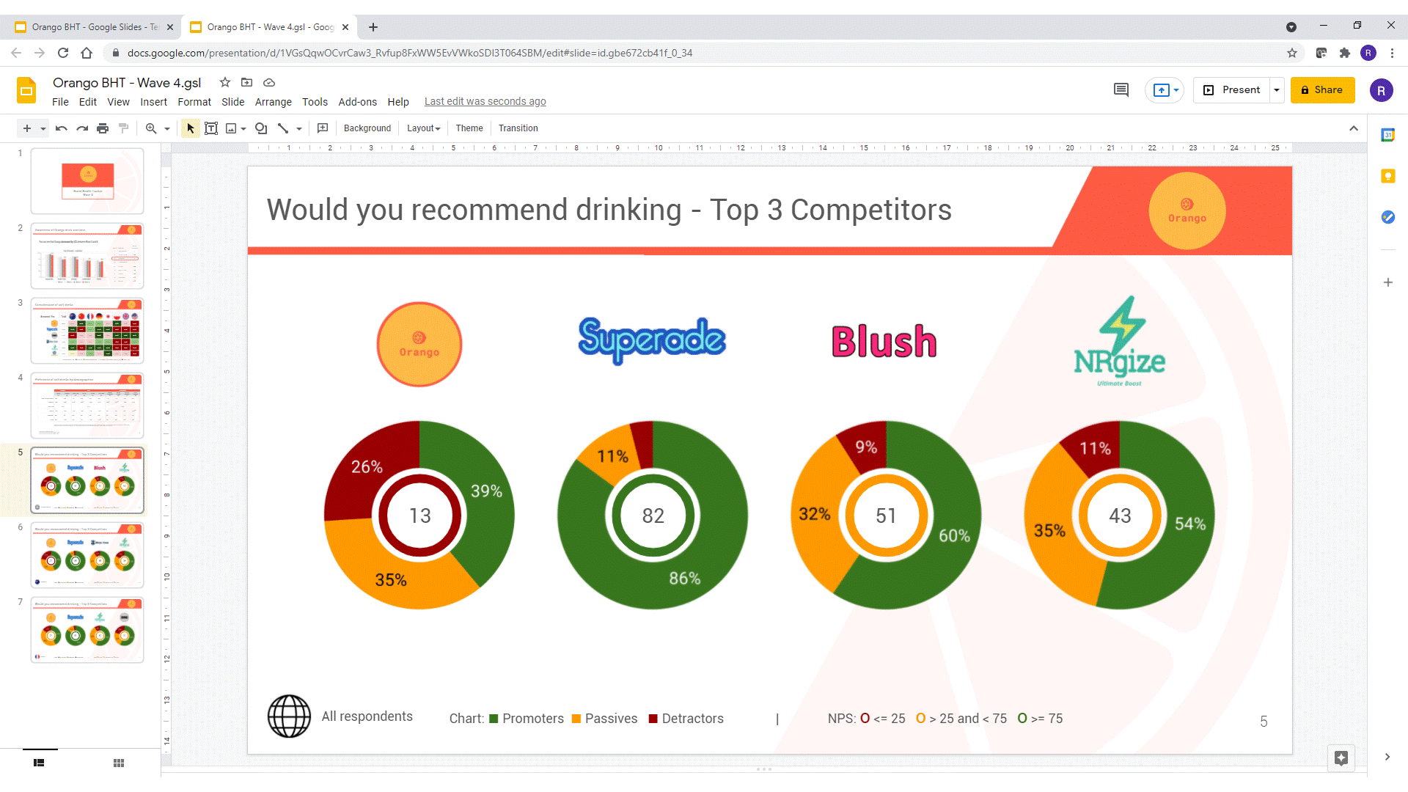The height and width of the screenshot is (792, 1408).
Task: Switch to filmstrip view
Action: tap(39, 763)
